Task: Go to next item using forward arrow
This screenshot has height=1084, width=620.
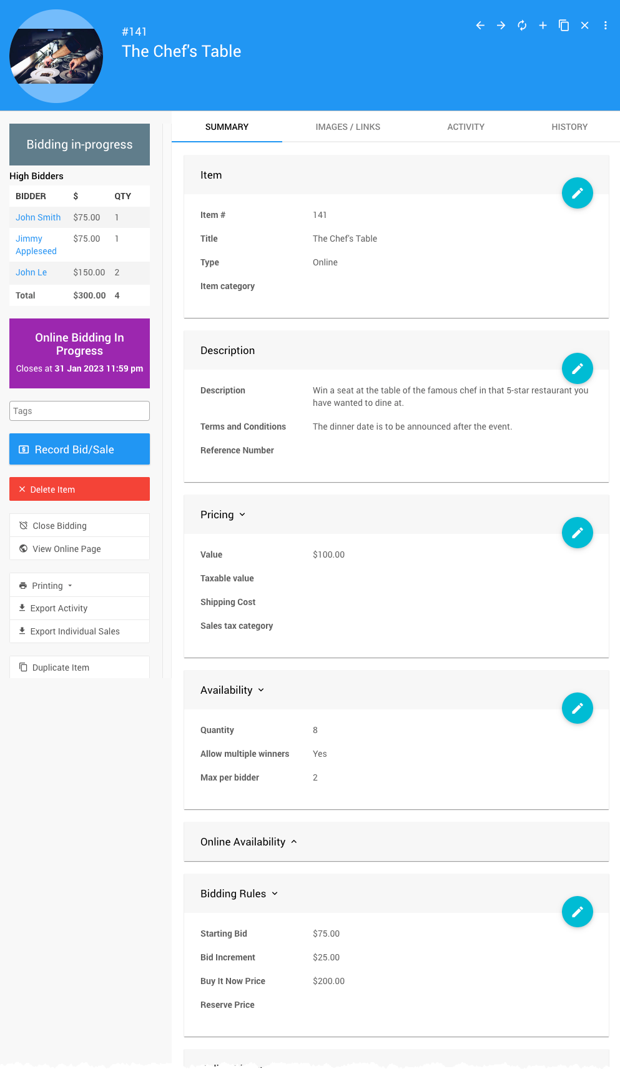Action: pyautogui.click(x=501, y=26)
